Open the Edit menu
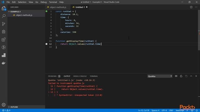 tap(14, 2)
